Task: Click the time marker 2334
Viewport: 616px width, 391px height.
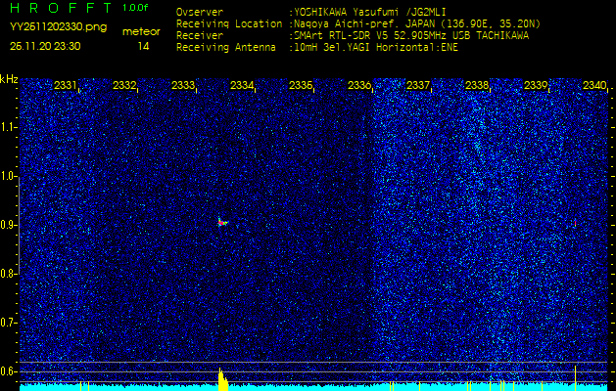Action: click(242, 85)
